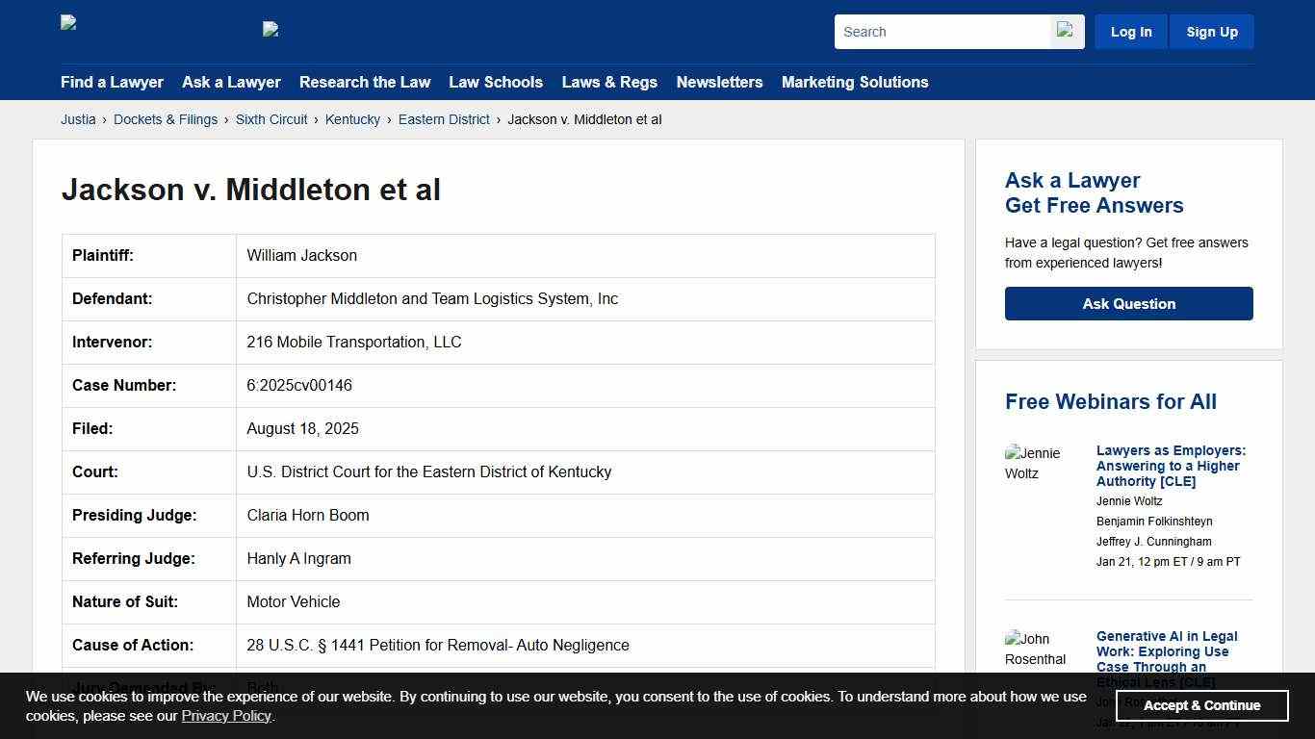
Task: Accept cookies with Accept & Continue
Action: [1201, 705]
